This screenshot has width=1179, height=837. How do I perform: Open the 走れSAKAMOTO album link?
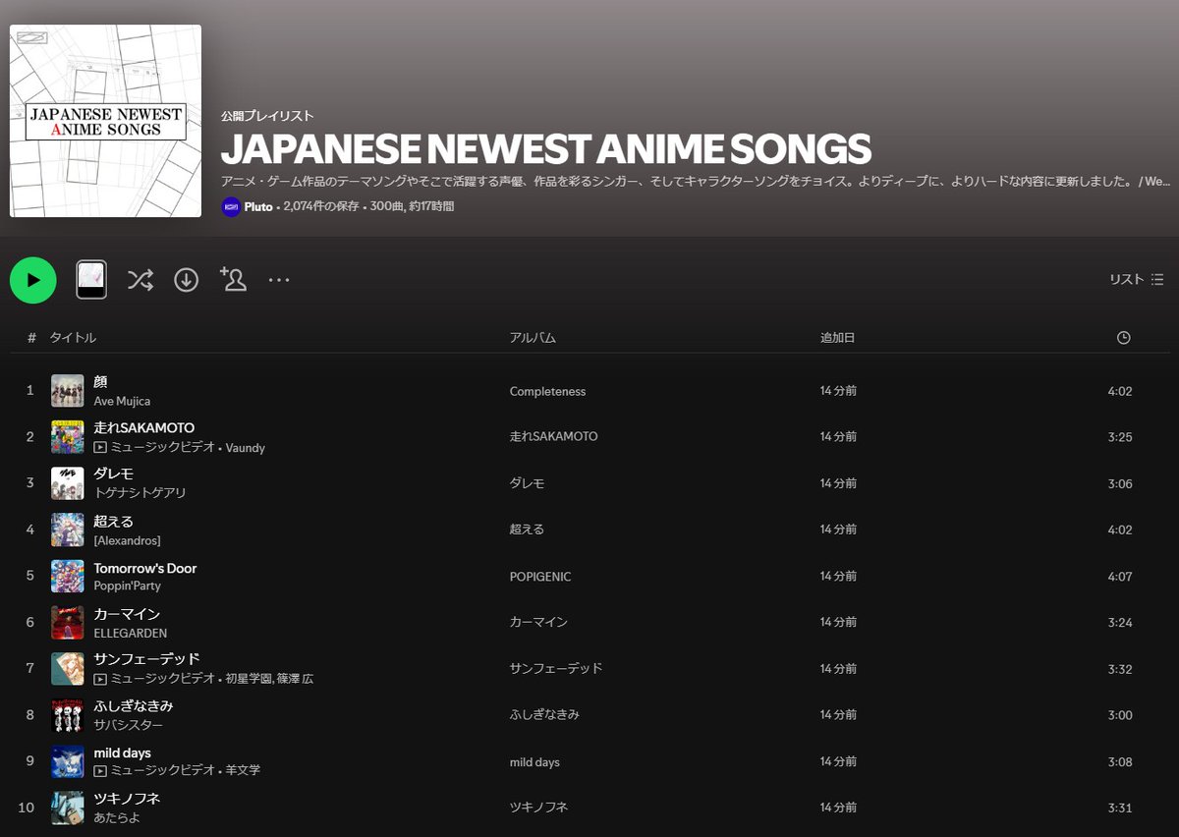[x=553, y=436]
